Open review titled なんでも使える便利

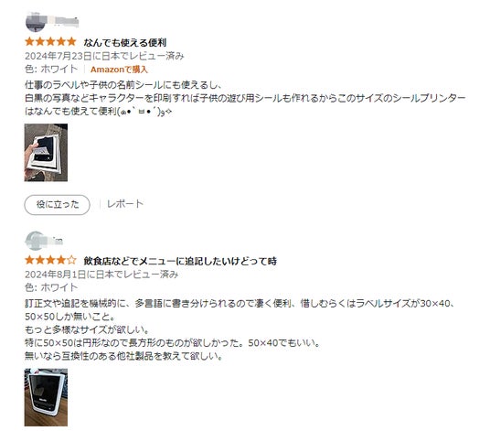[x=125, y=42]
